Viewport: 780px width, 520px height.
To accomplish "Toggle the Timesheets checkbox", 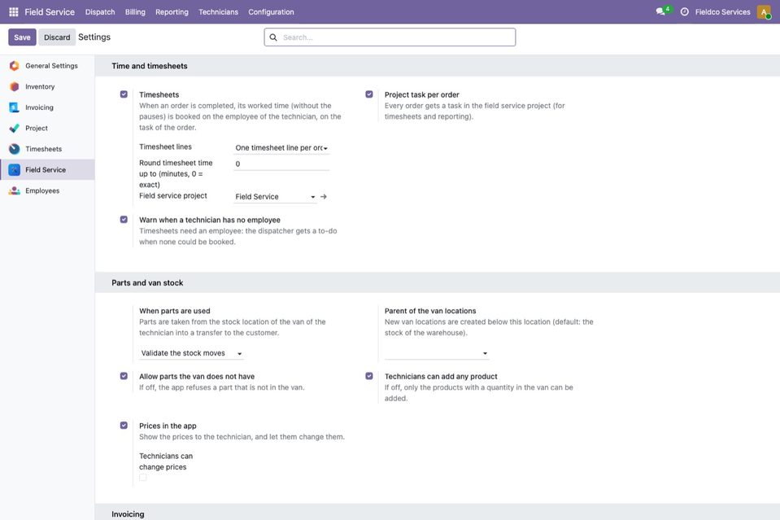I will 124,94.
